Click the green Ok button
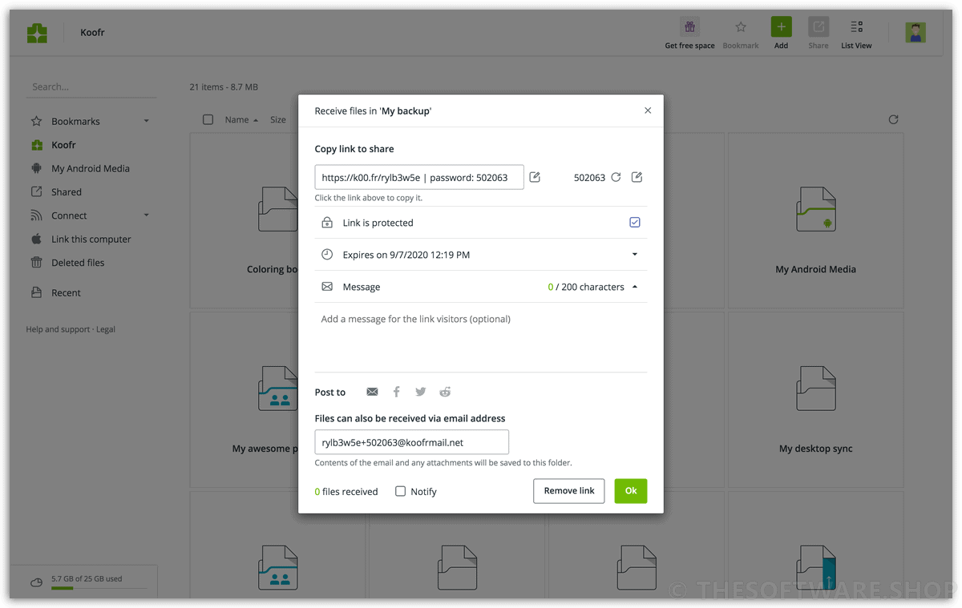The width and height of the screenshot is (962, 608). 631,491
